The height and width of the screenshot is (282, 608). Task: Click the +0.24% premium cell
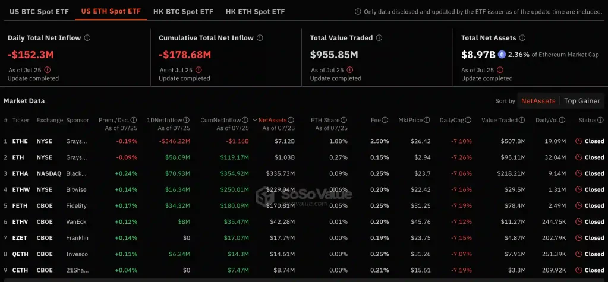coord(126,173)
